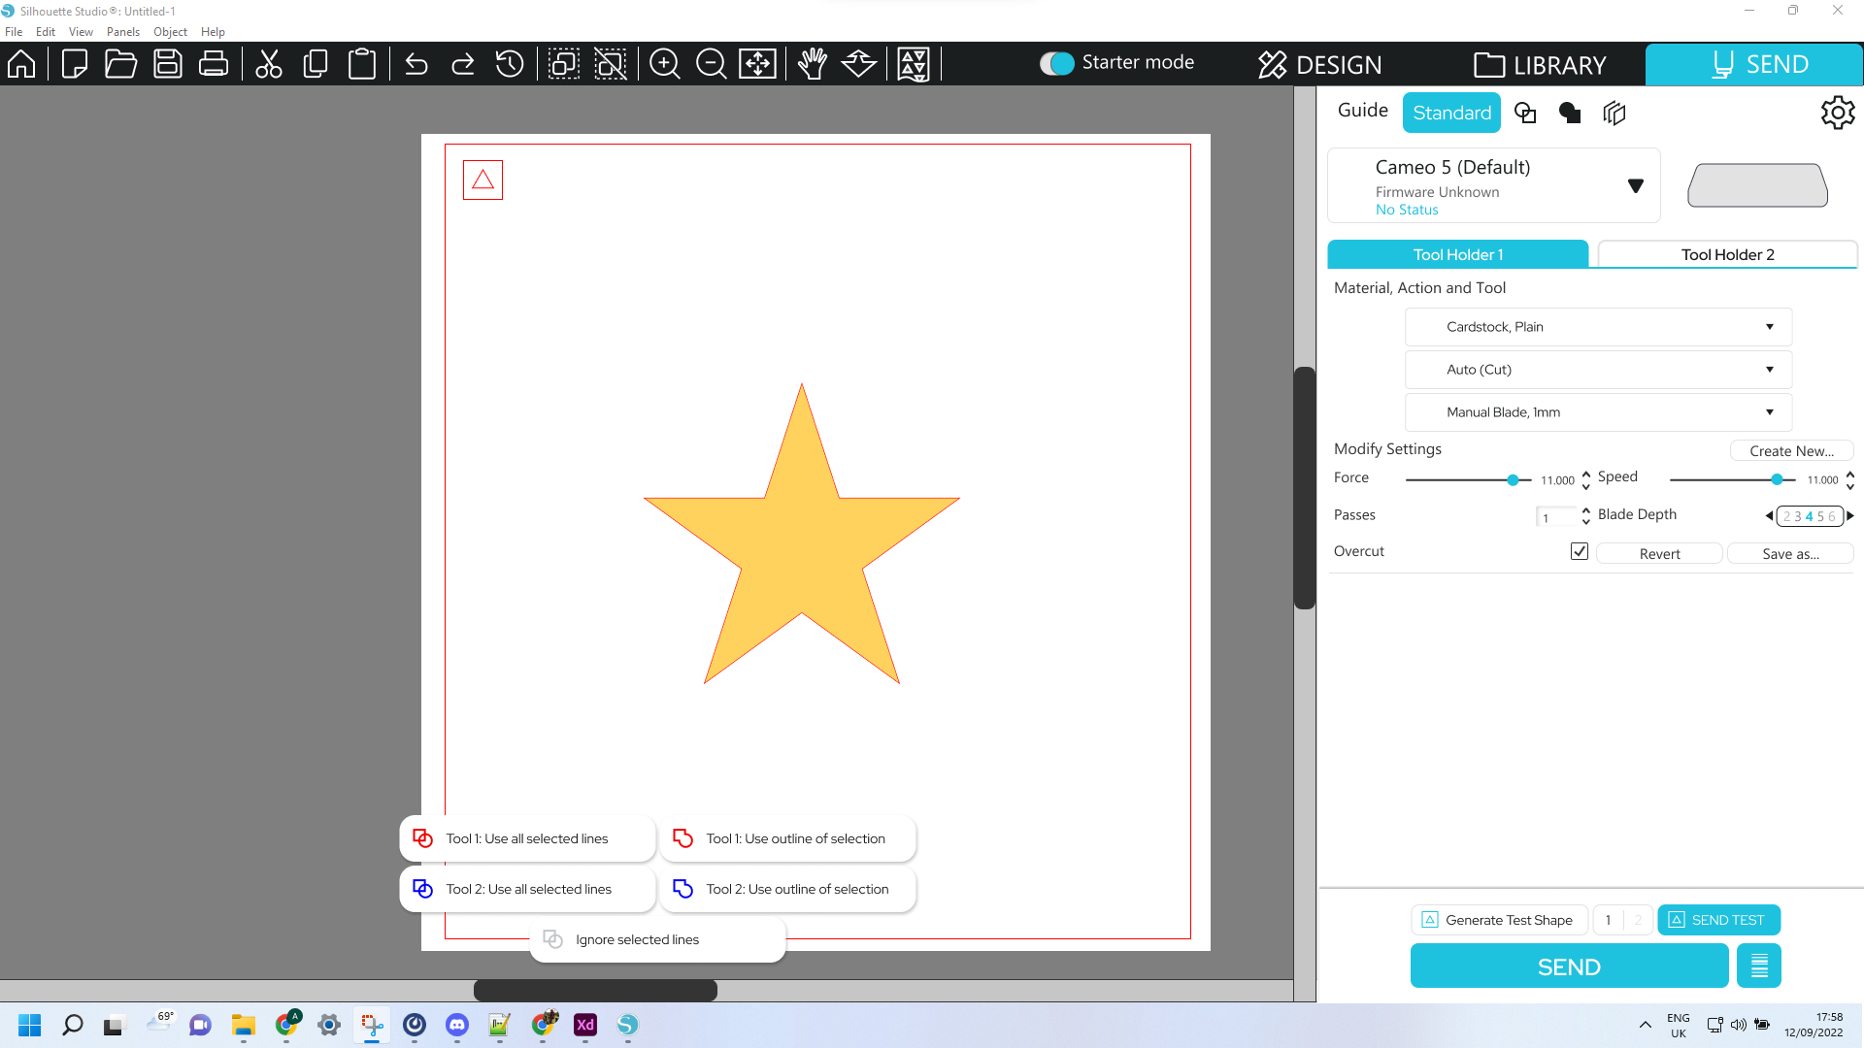Click the Undo arrow icon
The image size is (1864, 1048).
click(x=416, y=64)
